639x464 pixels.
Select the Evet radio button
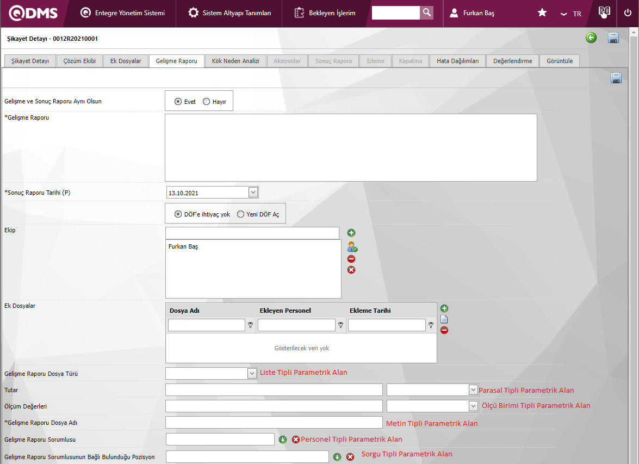click(x=178, y=102)
